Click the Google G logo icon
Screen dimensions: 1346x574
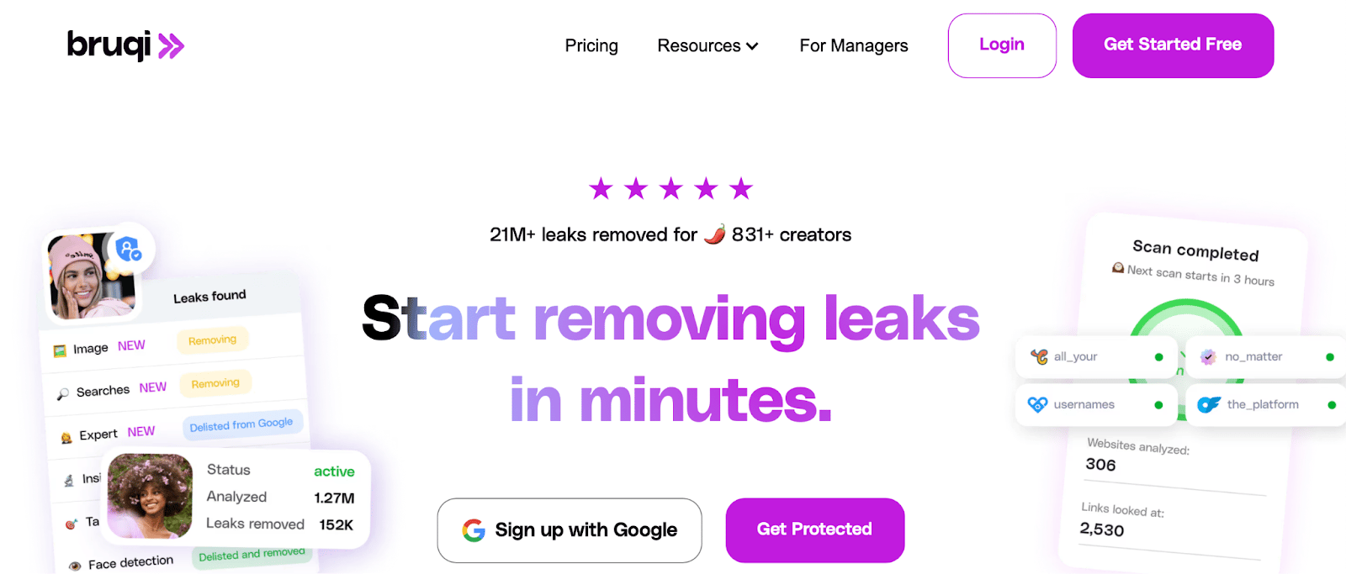pos(474,530)
